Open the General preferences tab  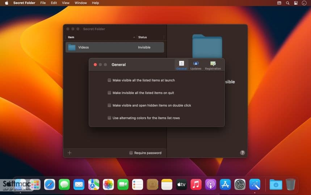point(181,65)
